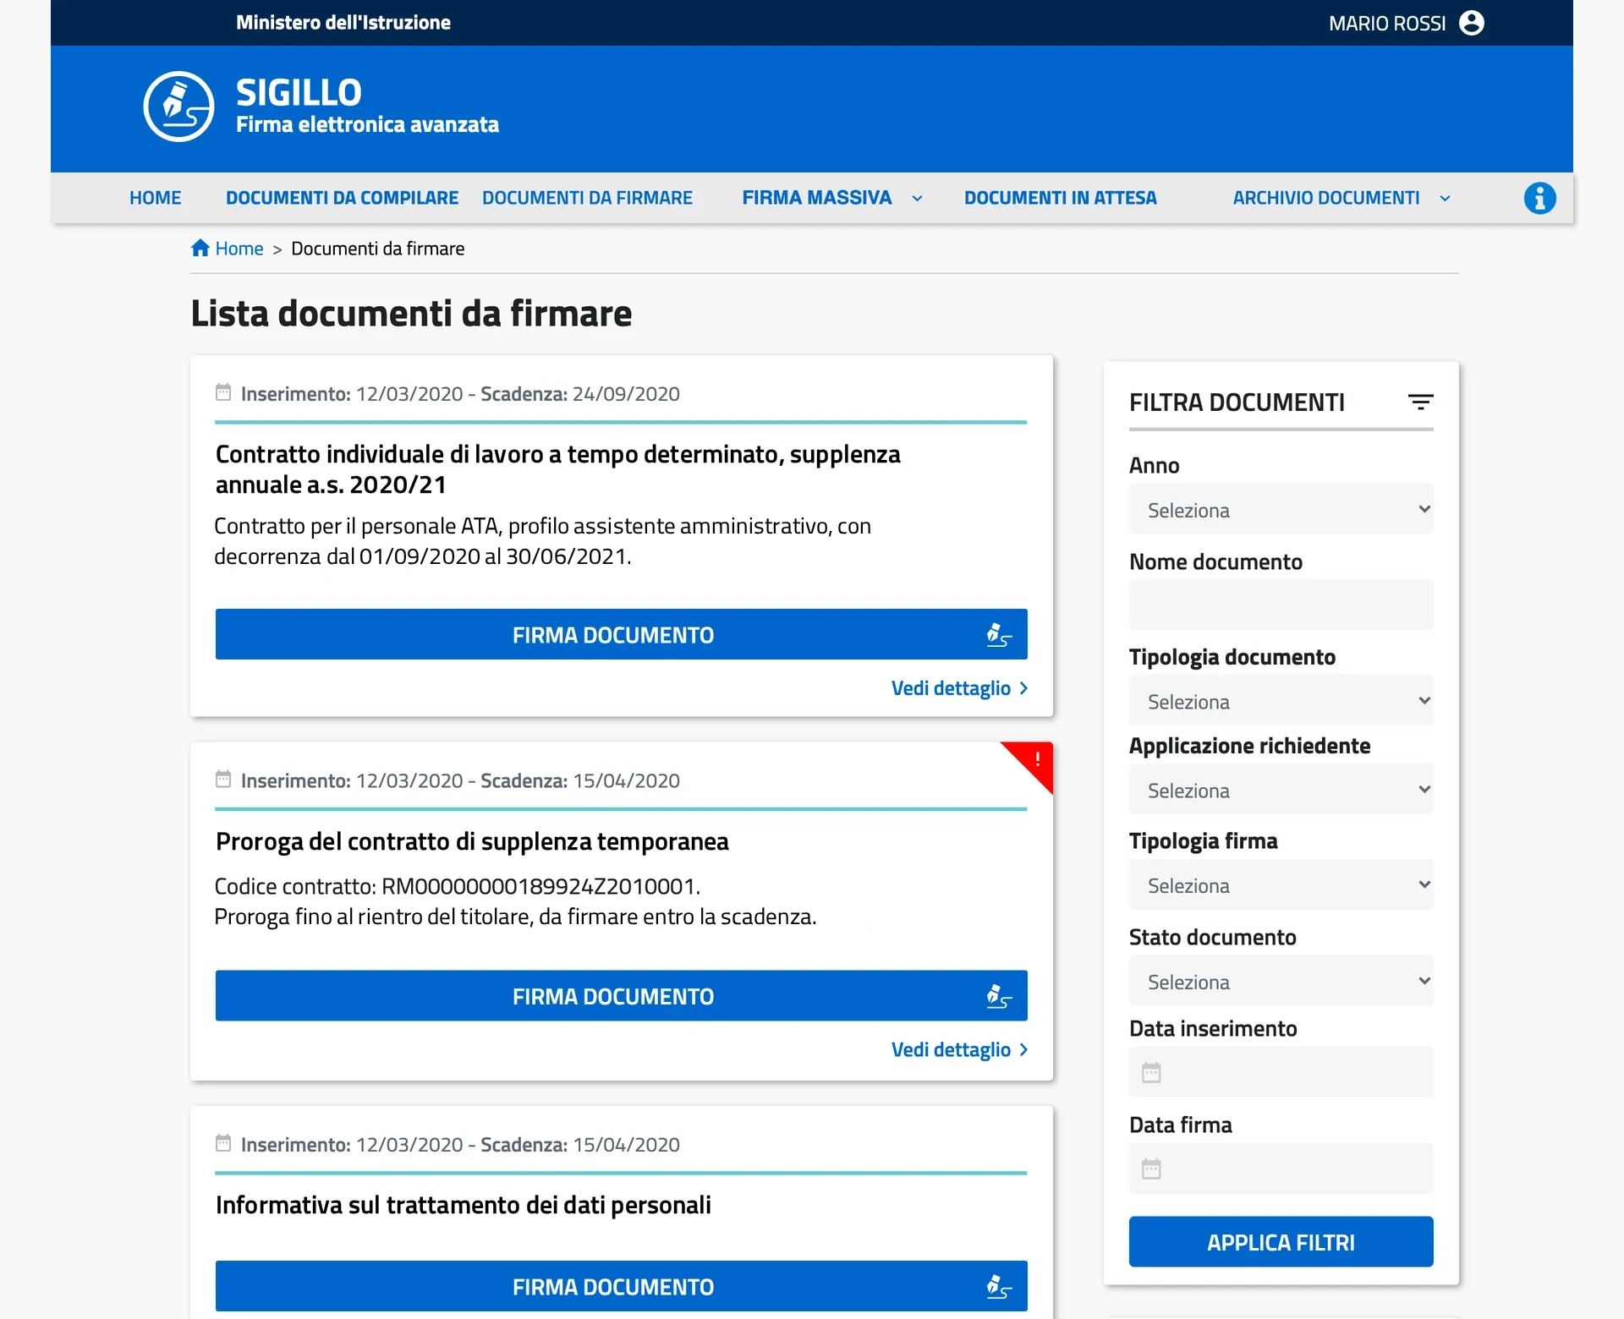Expand the Archivio Documenti menu chevron

1445,199
